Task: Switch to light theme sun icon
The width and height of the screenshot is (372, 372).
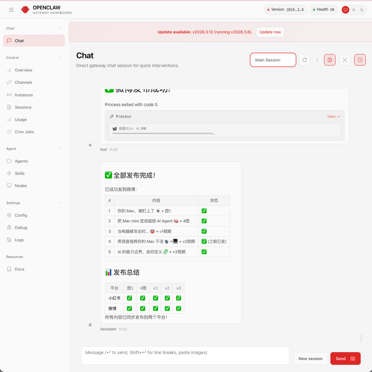Action: tap(354, 10)
